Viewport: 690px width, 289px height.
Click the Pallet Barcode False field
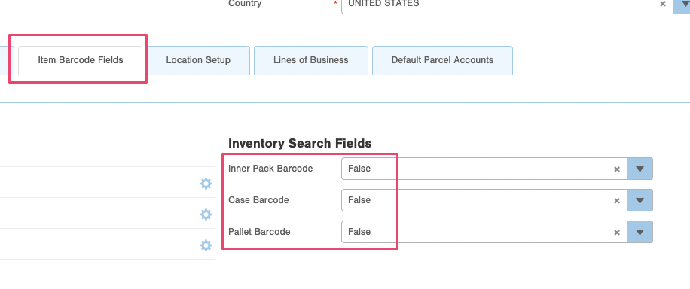coord(484,232)
